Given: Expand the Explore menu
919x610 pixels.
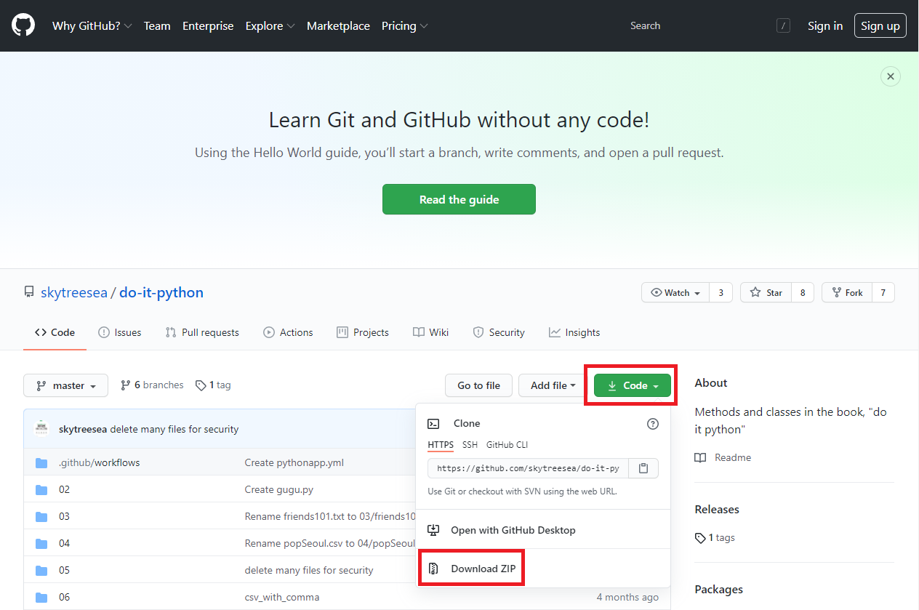Looking at the screenshot, I should click(270, 25).
